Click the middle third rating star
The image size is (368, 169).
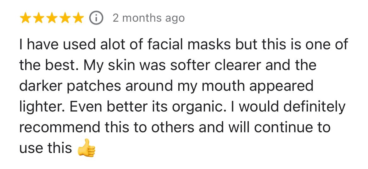click(x=52, y=19)
